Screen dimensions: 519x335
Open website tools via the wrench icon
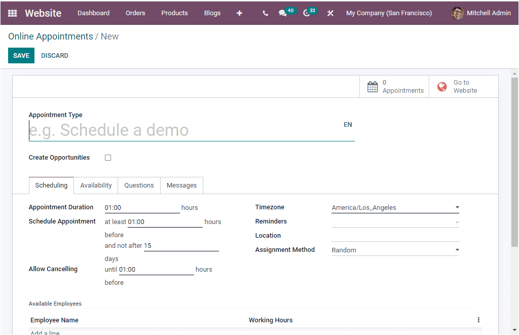(x=330, y=13)
